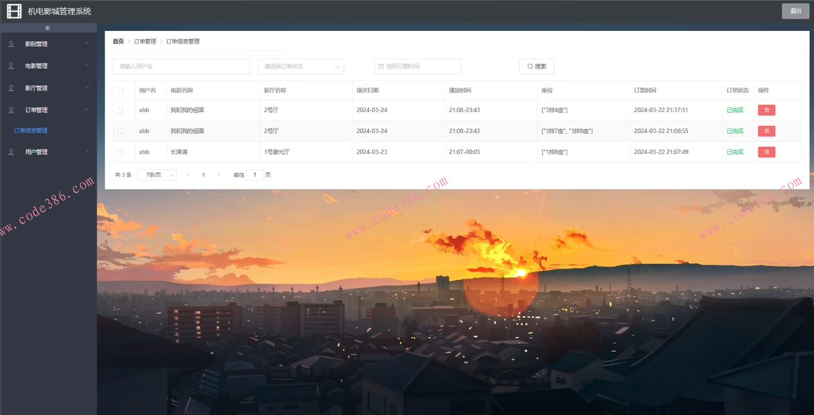Click the 搜索 search button
Viewport: 814px width, 415px height.
tap(536, 67)
